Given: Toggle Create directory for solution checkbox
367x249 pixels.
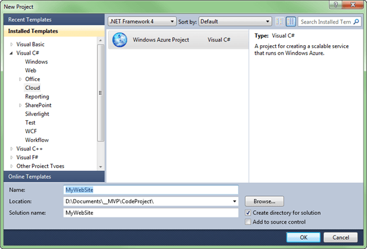Looking at the screenshot, I should pos(248,213).
